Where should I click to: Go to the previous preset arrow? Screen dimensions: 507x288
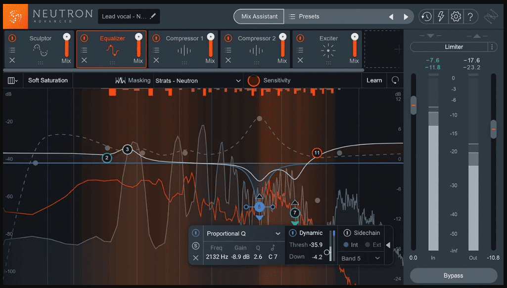pos(391,17)
